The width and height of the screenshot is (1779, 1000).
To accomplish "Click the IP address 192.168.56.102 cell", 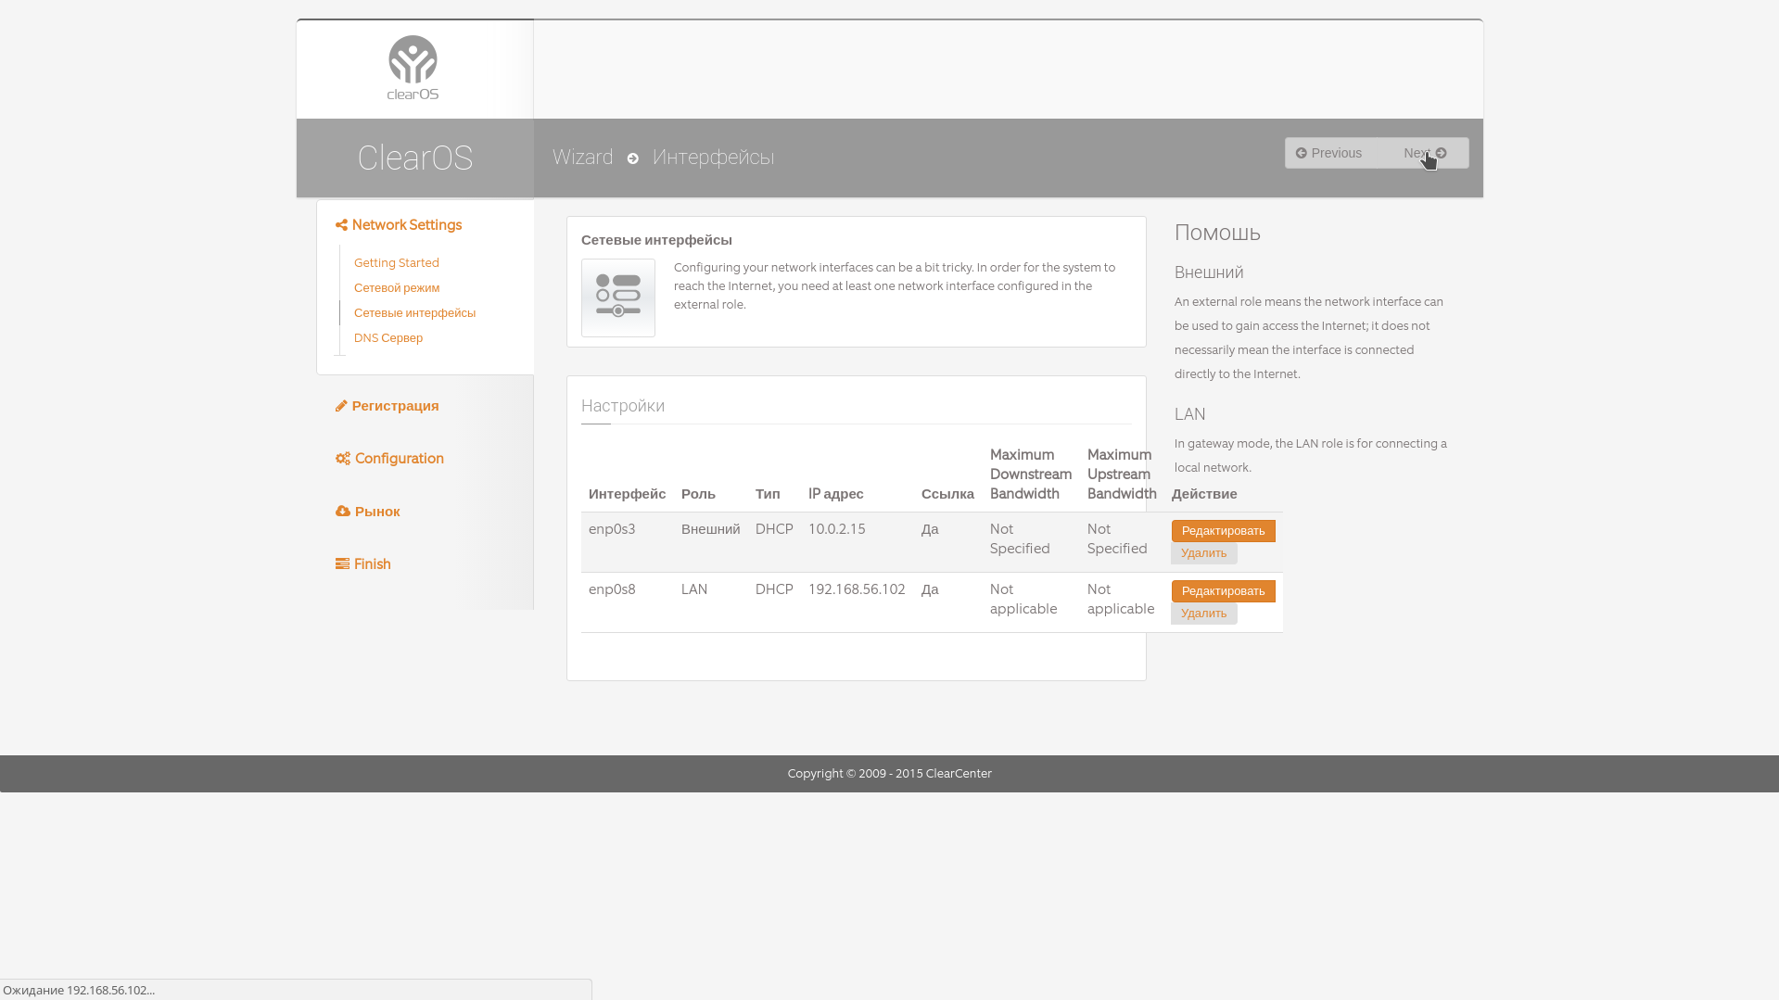I will pos(857,589).
